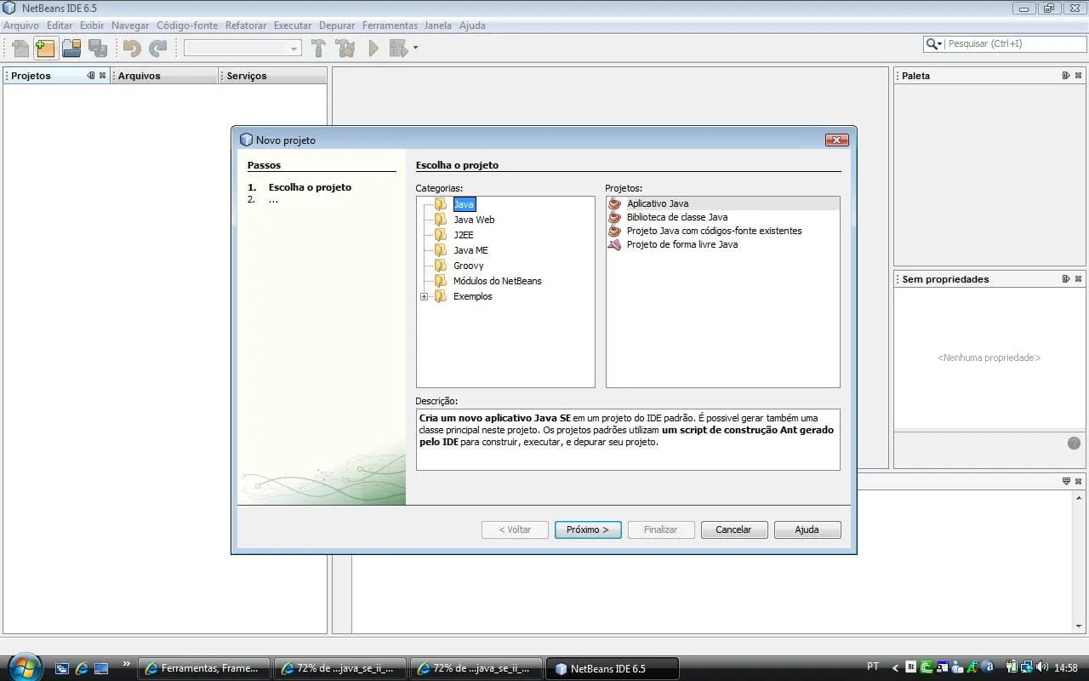1089x681 pixels.
Task: Select the Groovy category
Action: point(469,266)
